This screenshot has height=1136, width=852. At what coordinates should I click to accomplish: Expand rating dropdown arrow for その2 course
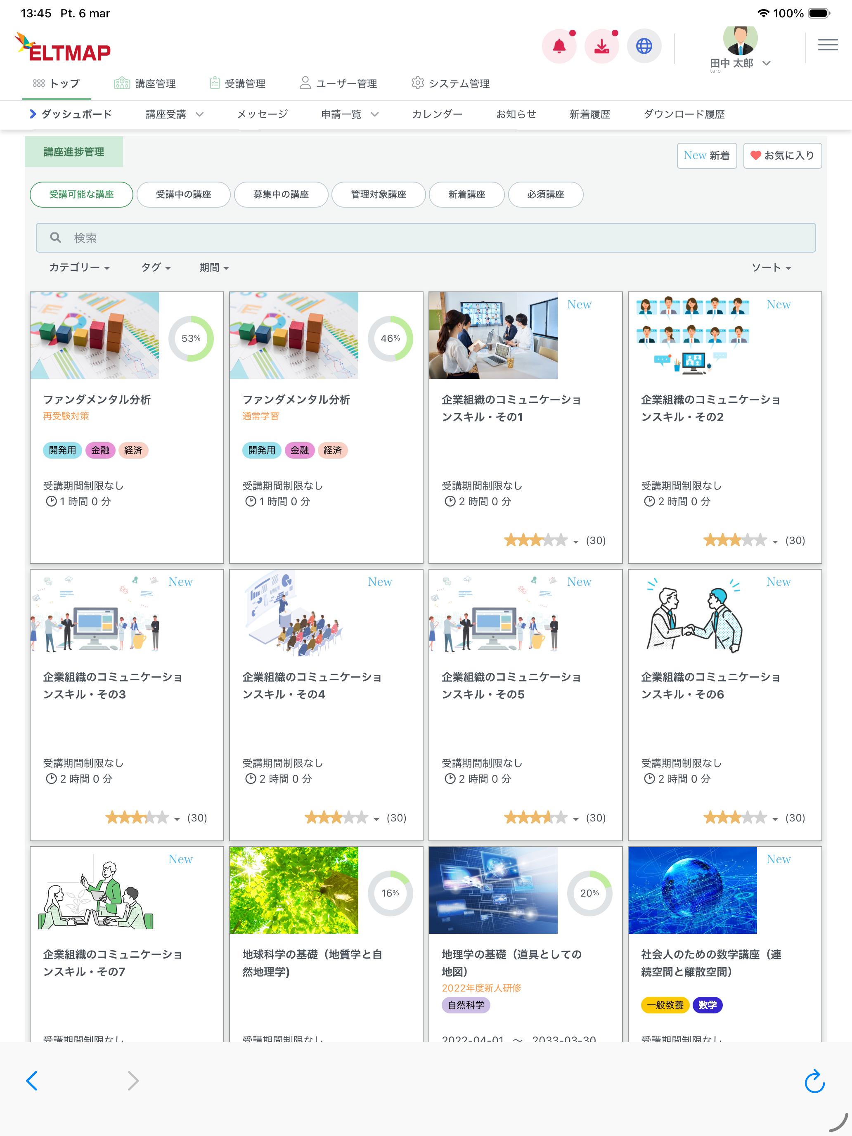775,542
